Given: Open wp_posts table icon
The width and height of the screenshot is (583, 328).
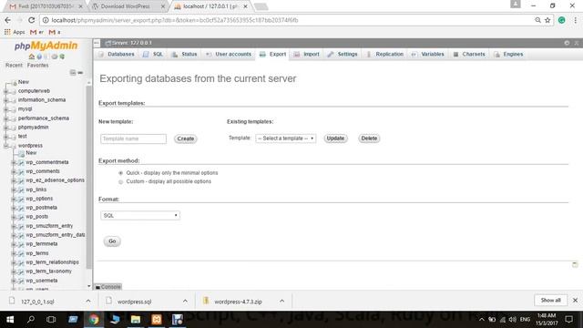Looking at the screenshot, I should tap(21, 217).
